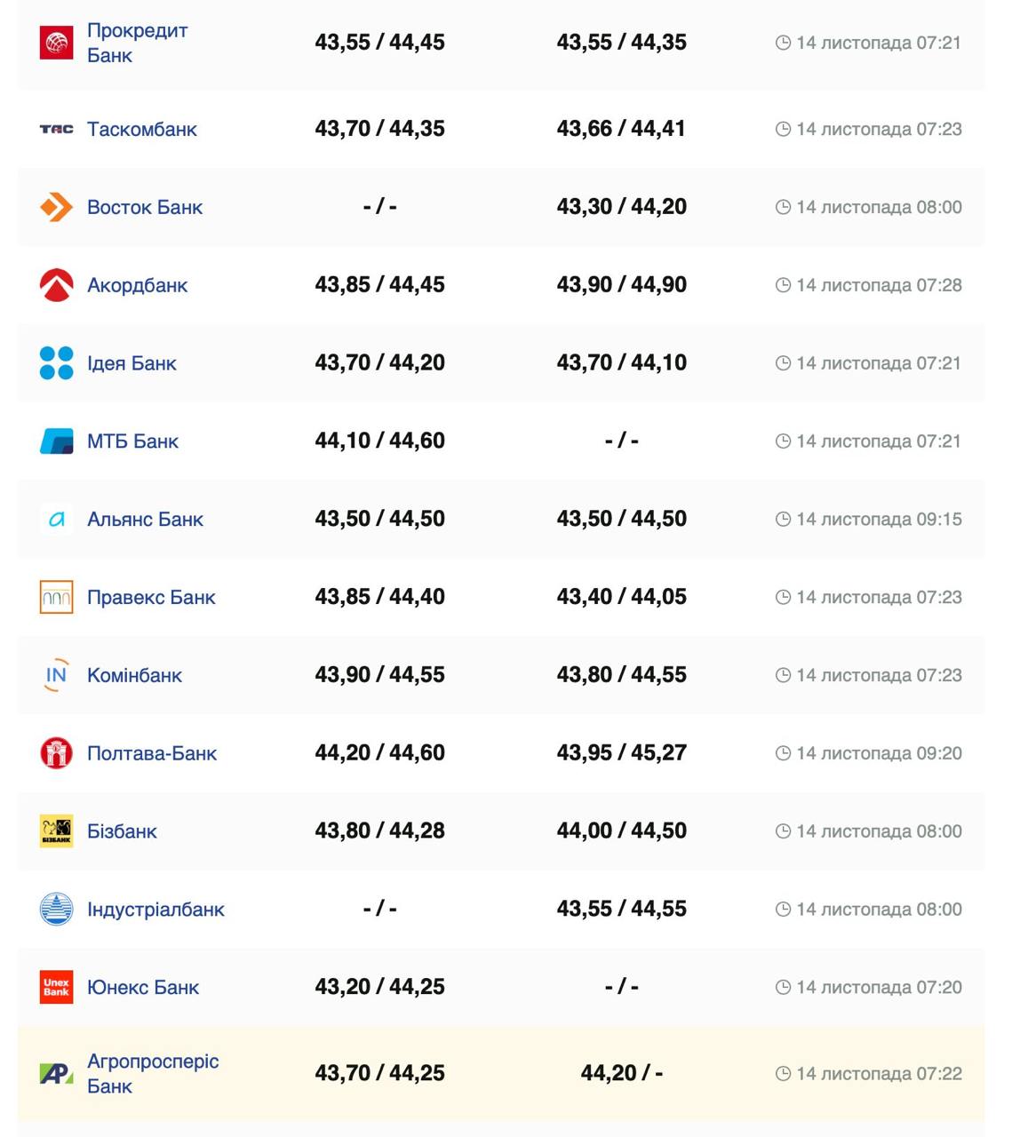Click the red Poltava-Bank emblem logo
The width and height of the screenshot is (1012, 1137).
click(x=56, y=753)
